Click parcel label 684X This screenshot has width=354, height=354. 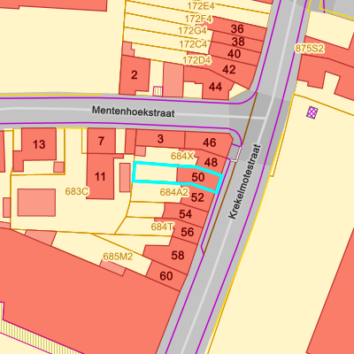(182, 156)
